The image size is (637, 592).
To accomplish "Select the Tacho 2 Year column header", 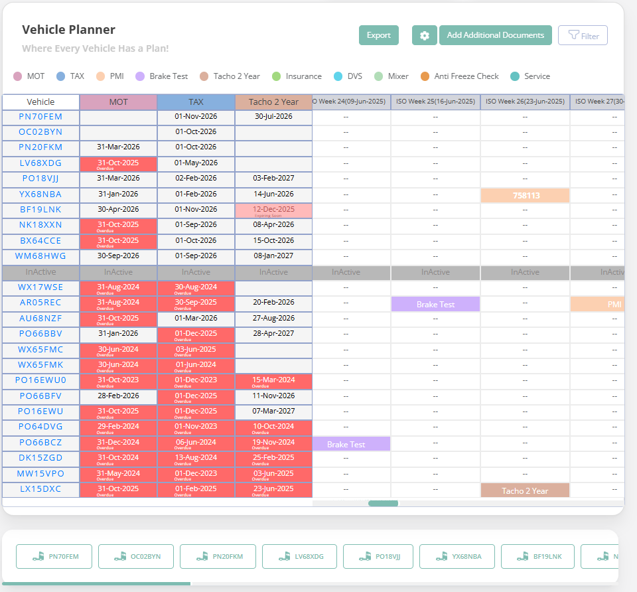I will (x=273, y=102).
